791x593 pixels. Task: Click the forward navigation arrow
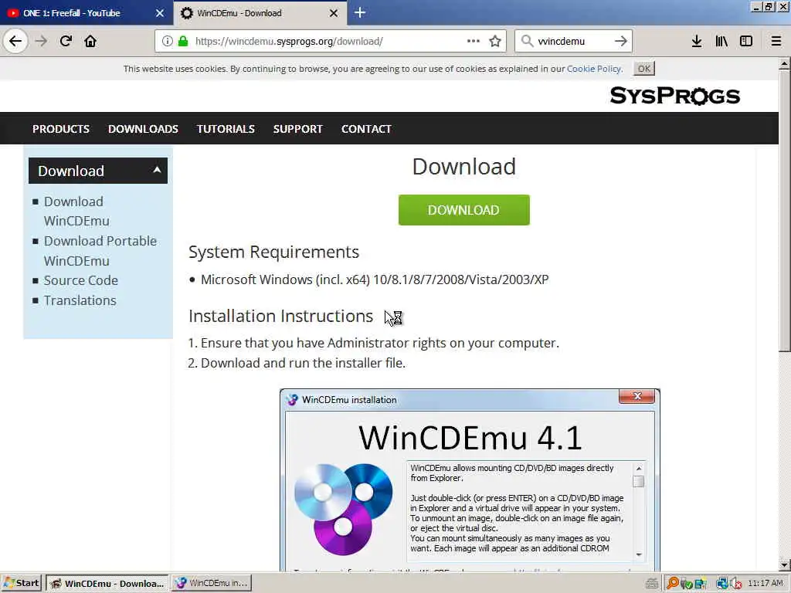pyautogui.click(x=42, y=41)
